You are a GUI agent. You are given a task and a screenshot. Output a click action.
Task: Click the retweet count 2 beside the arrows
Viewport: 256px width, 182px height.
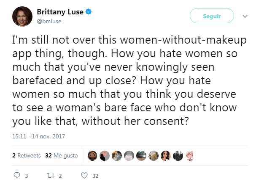tap(60, 176)
